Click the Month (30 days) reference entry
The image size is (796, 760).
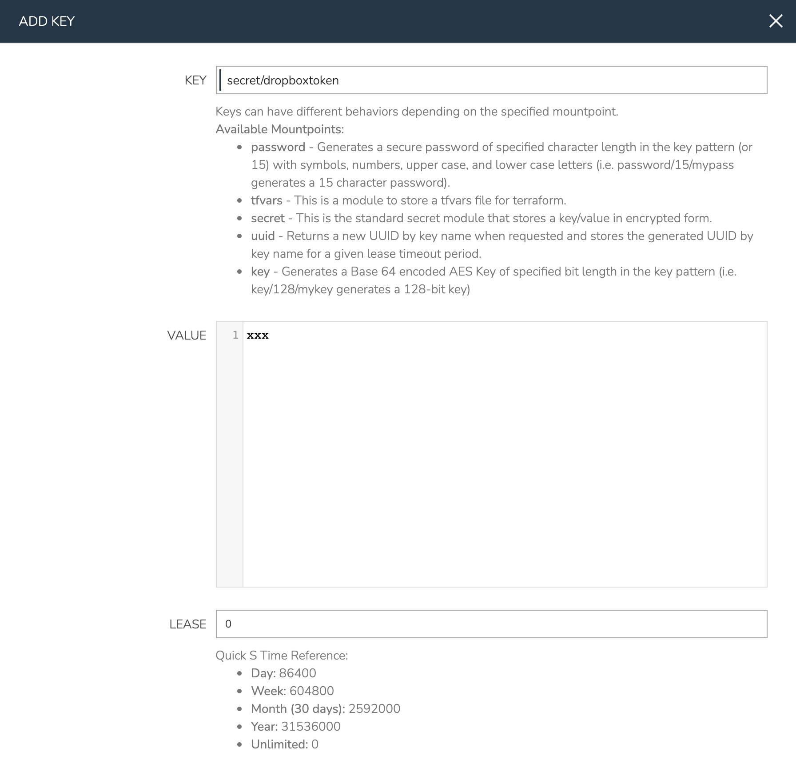coord(326,708)
